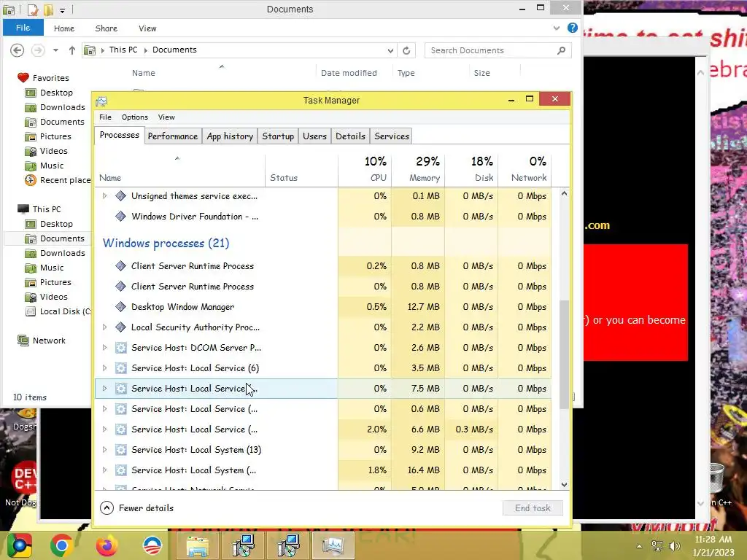Open Google Chrome from the taskbar
The width and height of the screenshot is (747, 560).
pyautogui.click(x=61, y=545)
